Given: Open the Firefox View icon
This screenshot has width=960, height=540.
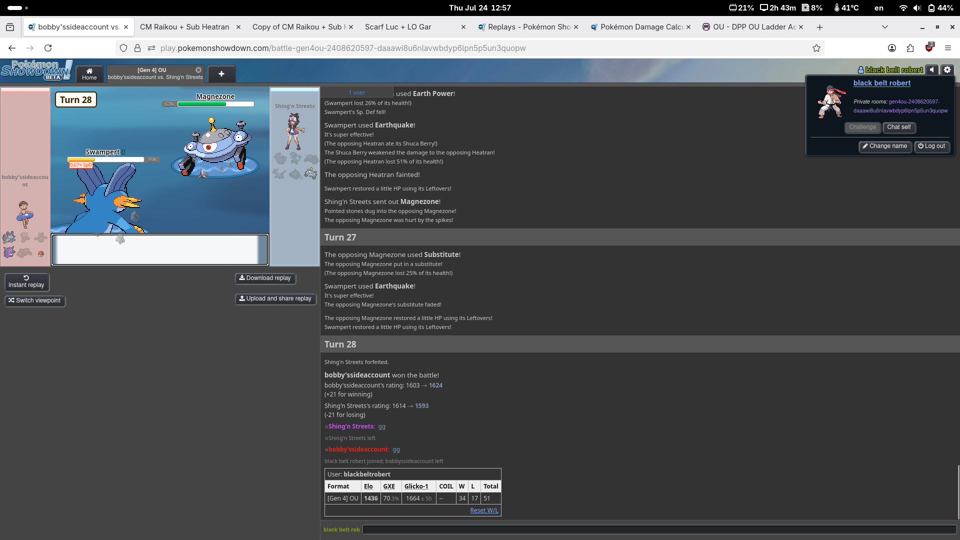Looking at the screenshot, I should point(10,27).
